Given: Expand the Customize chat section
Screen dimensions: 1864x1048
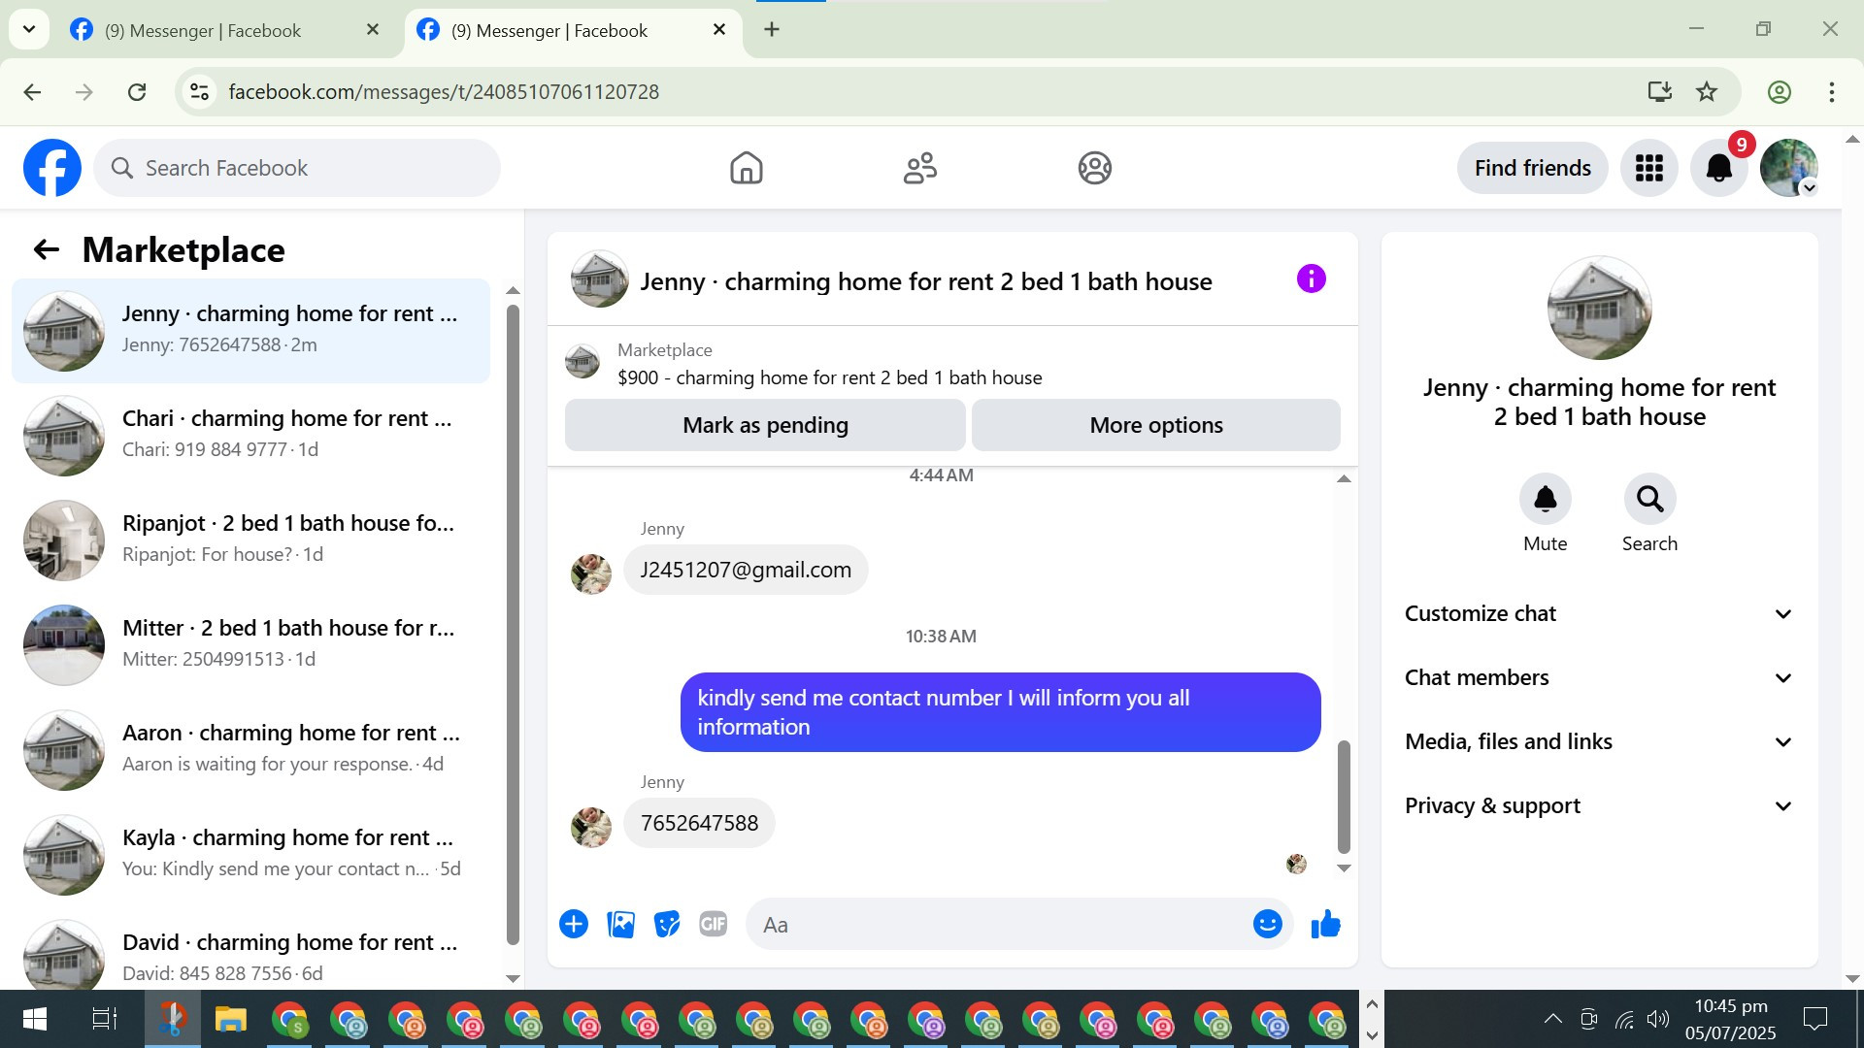Looking at the screenshot, I should click(1598, 614).
